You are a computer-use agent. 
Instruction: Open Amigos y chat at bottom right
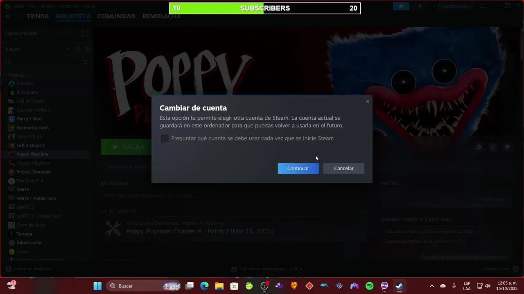(500, 269)
